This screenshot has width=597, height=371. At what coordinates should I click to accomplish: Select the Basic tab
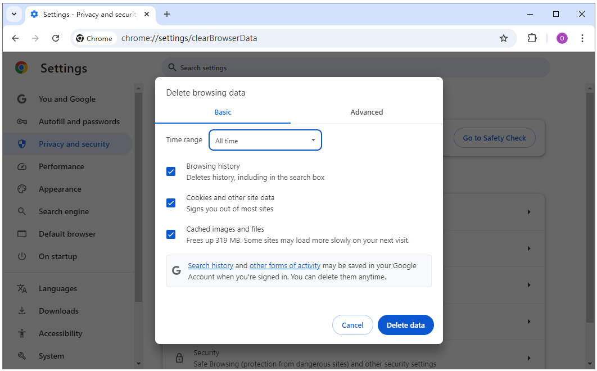pyautogui.click(x=223, y=112)
